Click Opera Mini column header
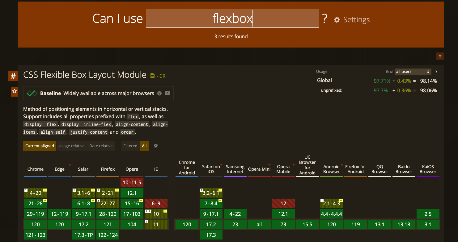458x242 pixels. pos(259,169)
